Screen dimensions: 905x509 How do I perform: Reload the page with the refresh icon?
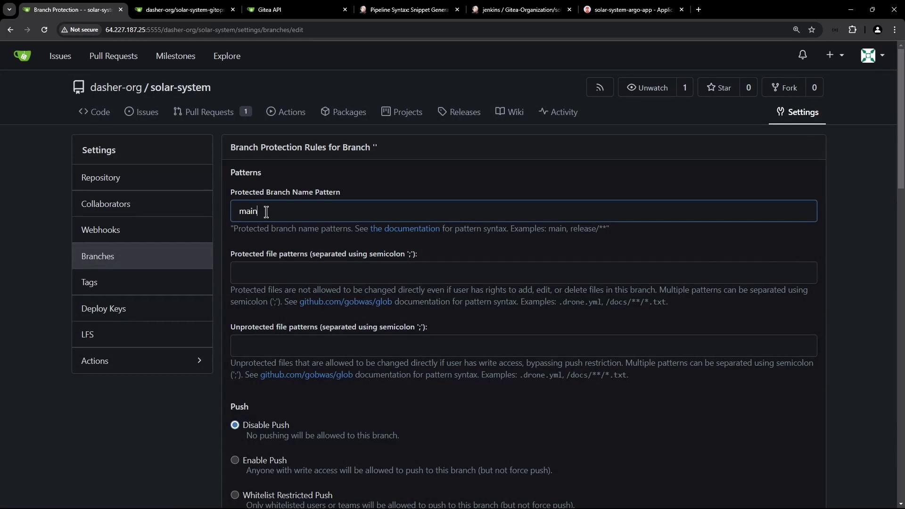click(x=44, y=30)
